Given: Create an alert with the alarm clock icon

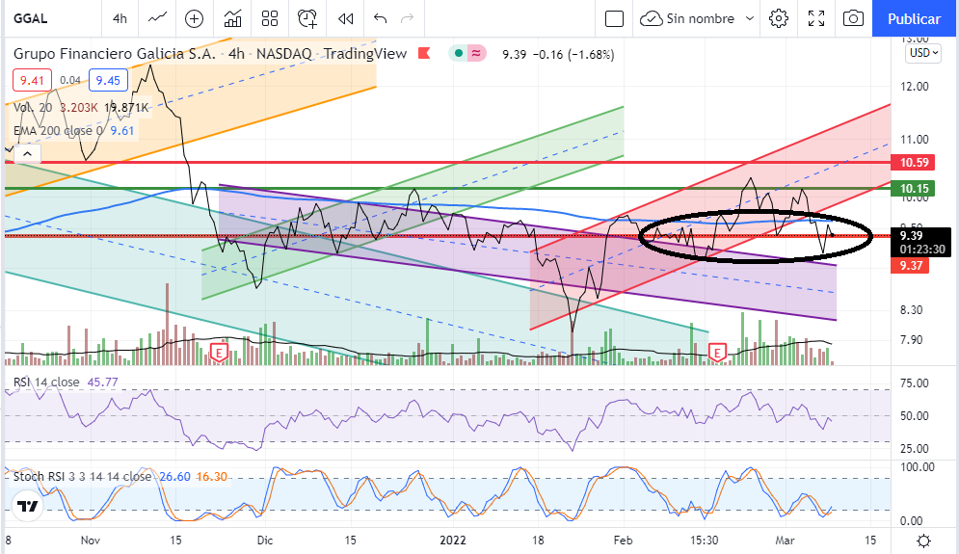Looking at the screenshot, I should tap(307, 19).
